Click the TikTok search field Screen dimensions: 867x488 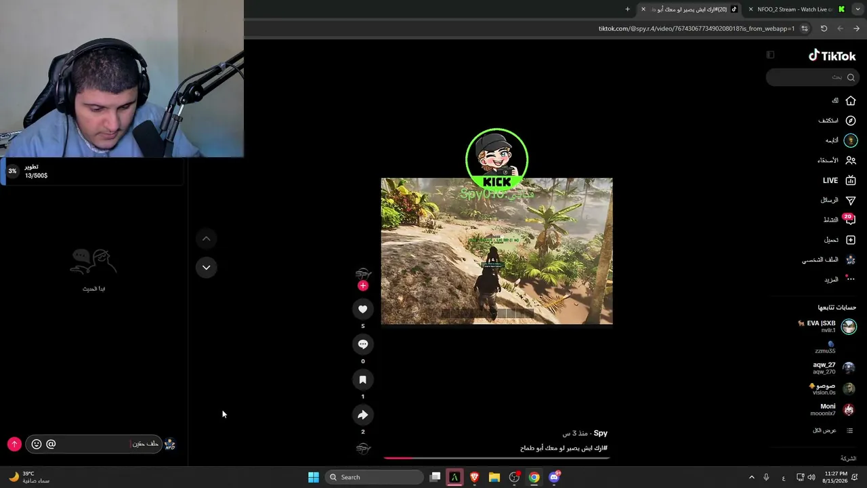(813, 77)
